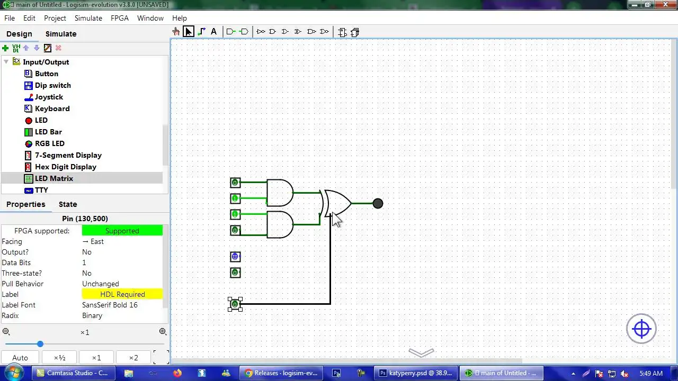Click the edit appearance pencil icon
The height and width of the screenshot is (381, 678).
[x=48, y=48]
